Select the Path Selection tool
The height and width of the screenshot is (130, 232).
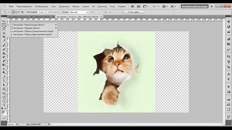[x=4, y=85]
